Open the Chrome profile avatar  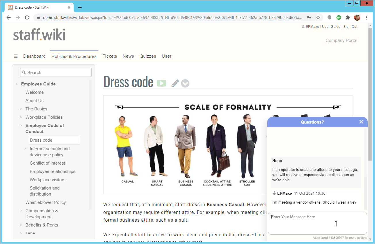[x=357, y=17]
